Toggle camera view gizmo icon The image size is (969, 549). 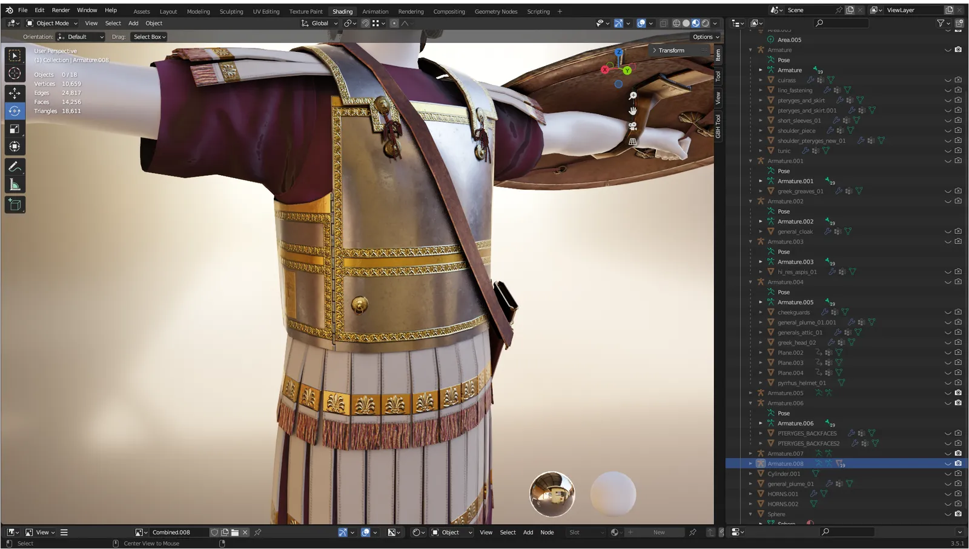[x=632, y=126]
